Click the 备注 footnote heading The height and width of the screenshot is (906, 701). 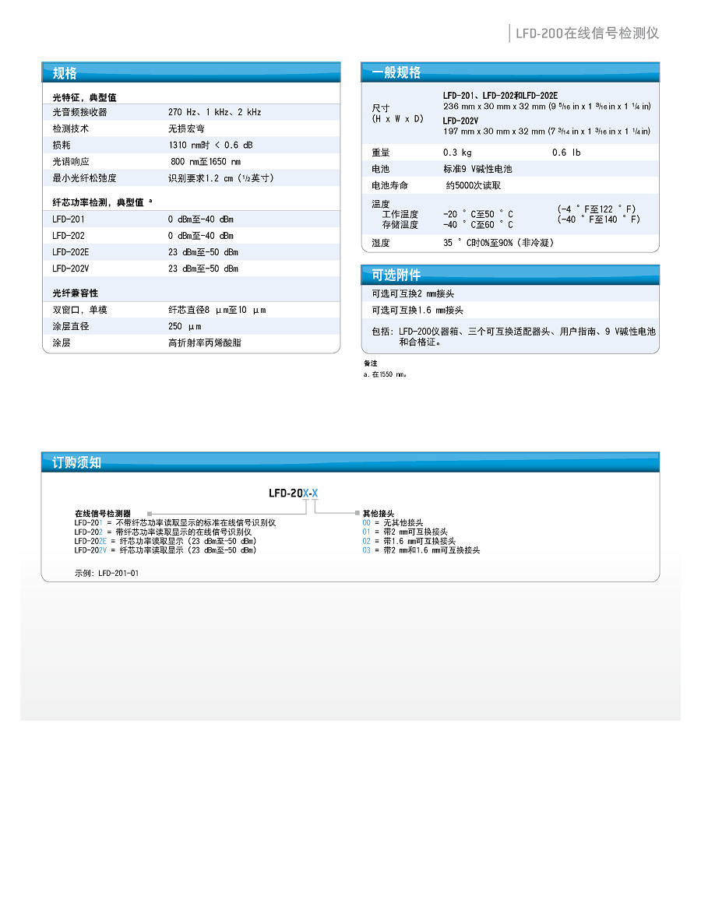[x=371, y=363]
